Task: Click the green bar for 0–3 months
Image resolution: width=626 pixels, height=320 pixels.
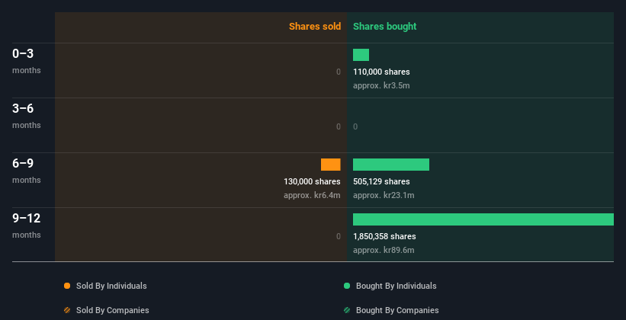Action: point(361,55)
